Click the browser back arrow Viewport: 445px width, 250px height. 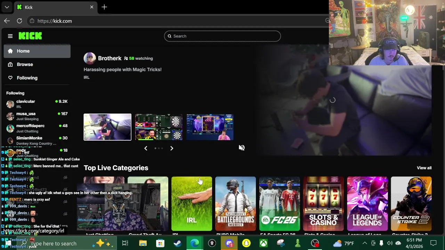pyautogui.click(x=7, y=21)
